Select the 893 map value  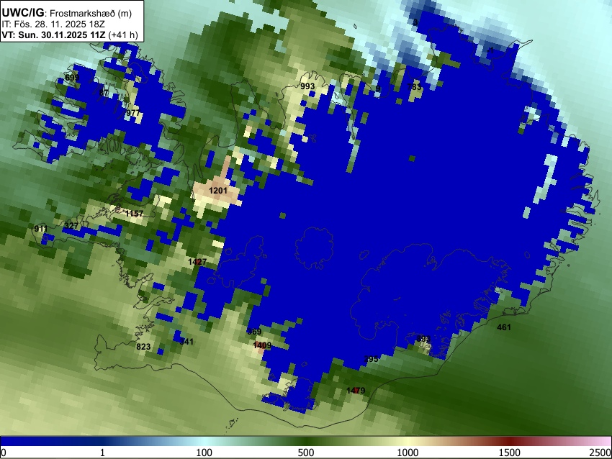click(x=423, y=339)
